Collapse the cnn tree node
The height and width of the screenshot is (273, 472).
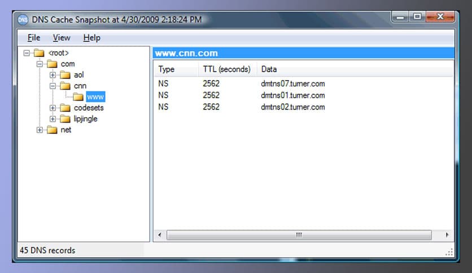53,86
